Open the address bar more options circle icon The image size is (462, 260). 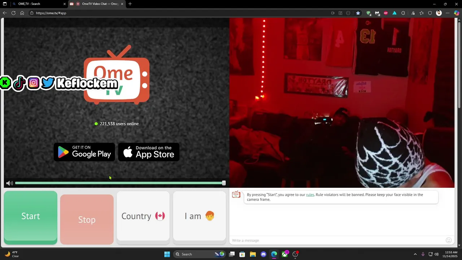click(x=348, y=13)
